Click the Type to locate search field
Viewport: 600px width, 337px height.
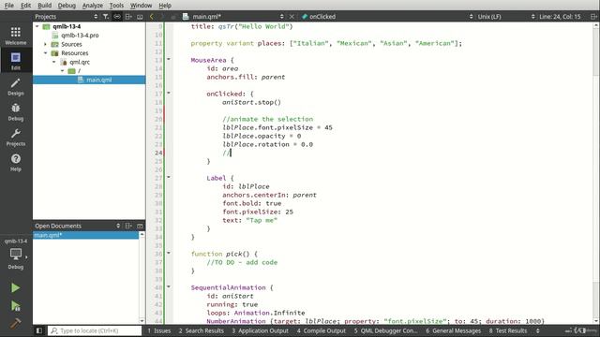[x=95, y=330]
